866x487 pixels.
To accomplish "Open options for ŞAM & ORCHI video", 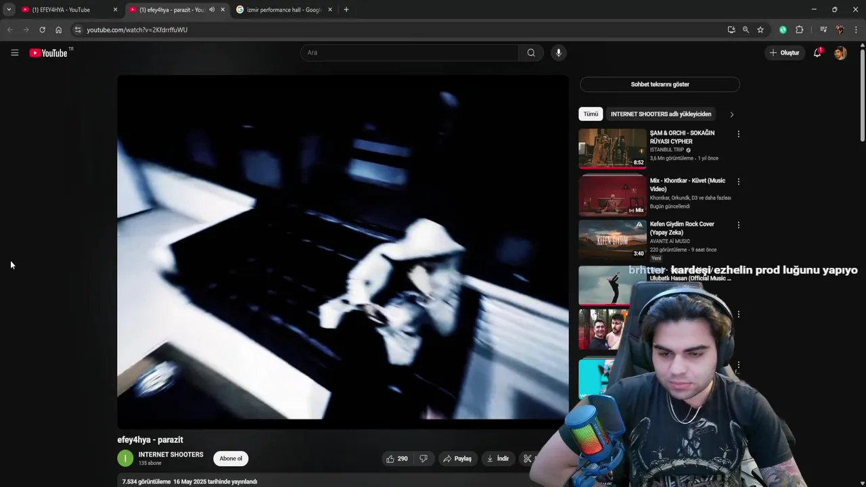I will (738, 134).
